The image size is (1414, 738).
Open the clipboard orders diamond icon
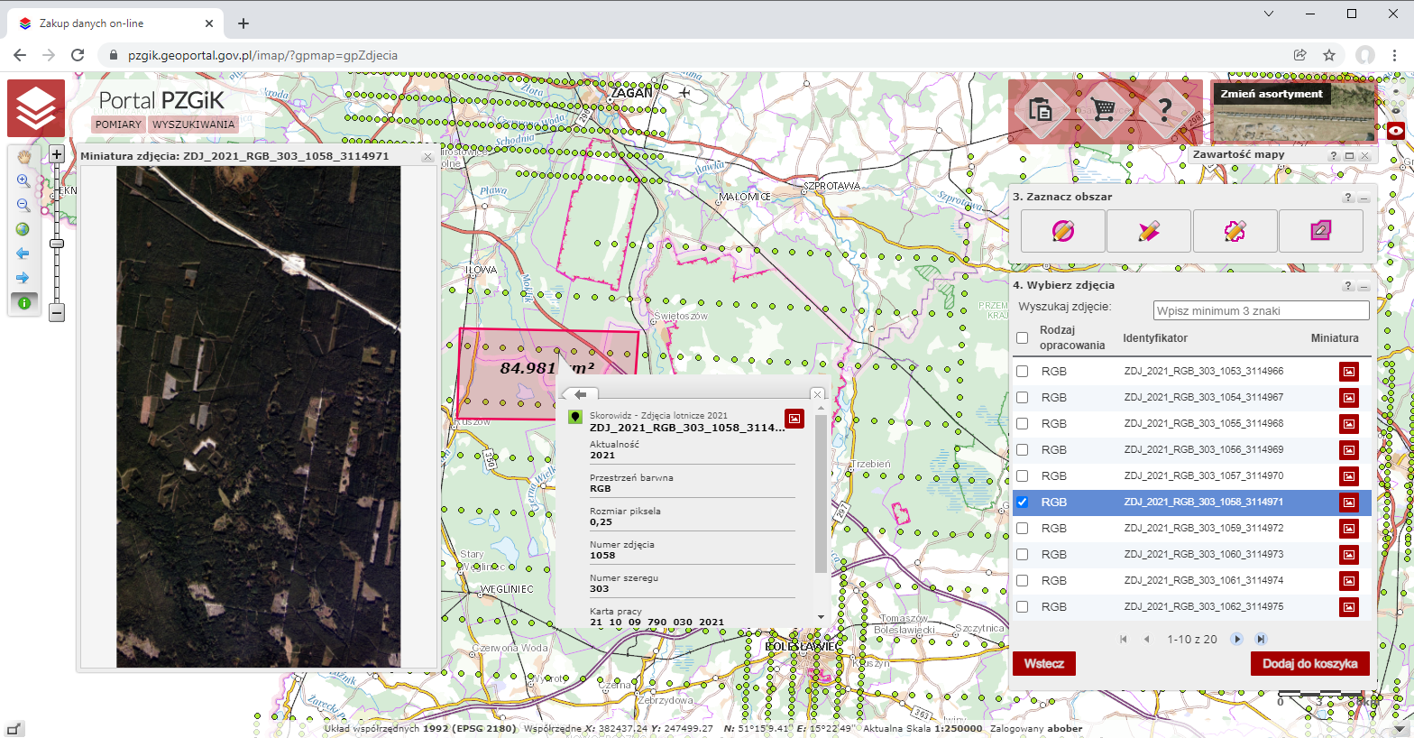[x=1041, y=110]
